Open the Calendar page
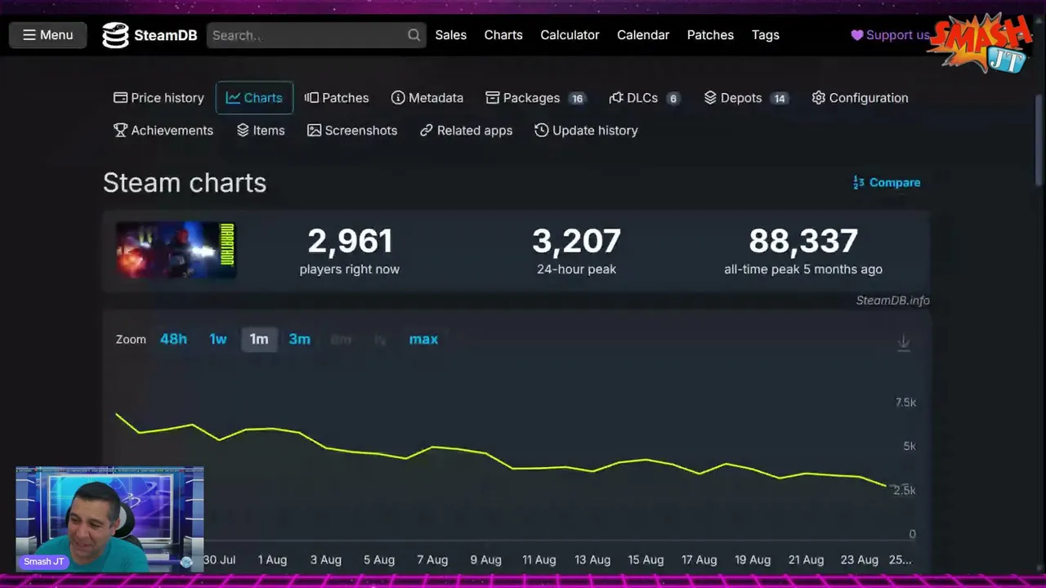Viewport: 1046px width, 588px height. (x=643, y=35)
